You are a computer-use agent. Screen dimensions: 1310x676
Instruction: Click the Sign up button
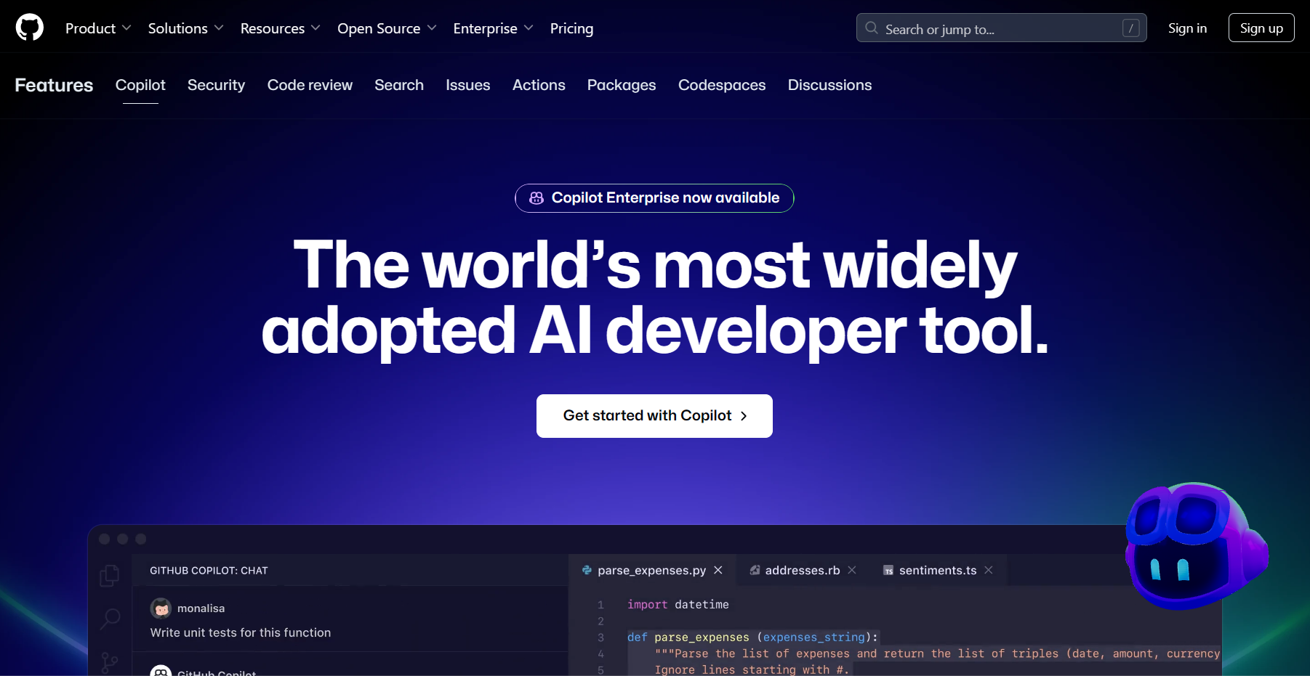click(x=1261, y=28)
